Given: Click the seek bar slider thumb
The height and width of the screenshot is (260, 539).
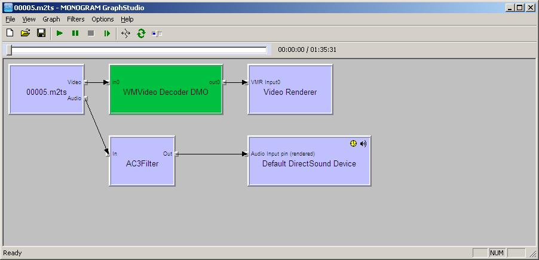Looking at the screenshot, I should (x=10, y=50).
